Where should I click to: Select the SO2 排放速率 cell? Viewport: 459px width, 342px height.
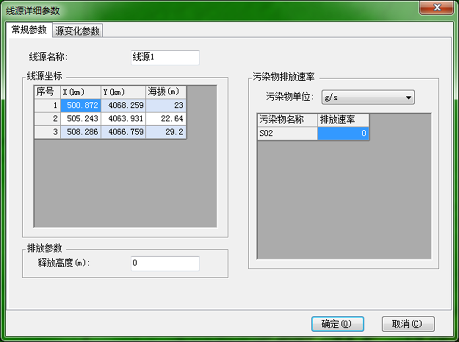click(x=343, y=133)
